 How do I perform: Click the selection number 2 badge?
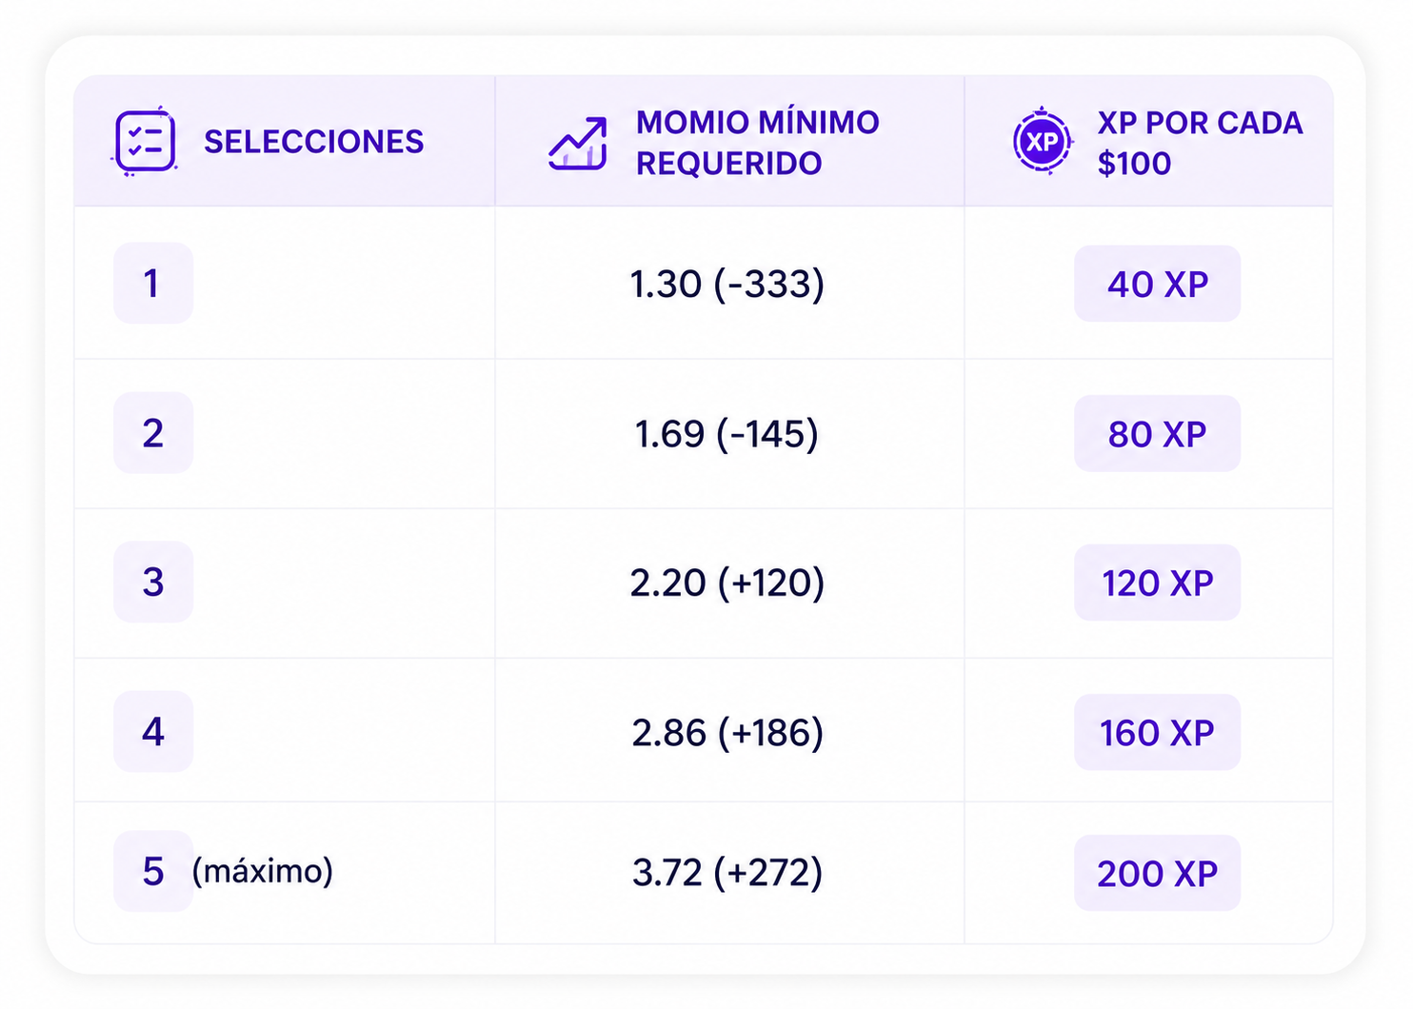pos(153,433)
